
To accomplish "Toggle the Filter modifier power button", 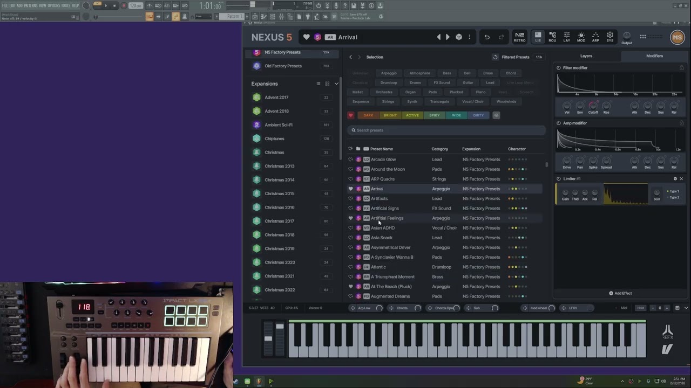I will tap(559, 68).
